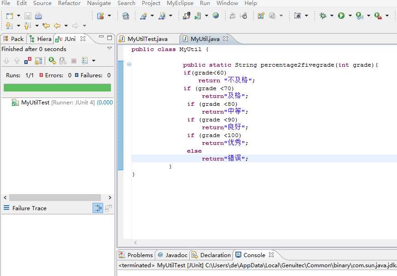The width and height of the screenshot is (397, 276).
Task: Switch to the Javadoc tab
Action: pos(173,255)
